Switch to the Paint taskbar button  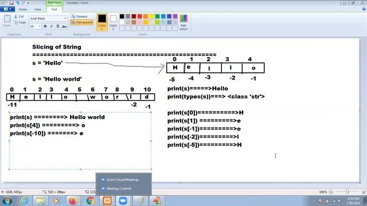[x=140, y=201]
